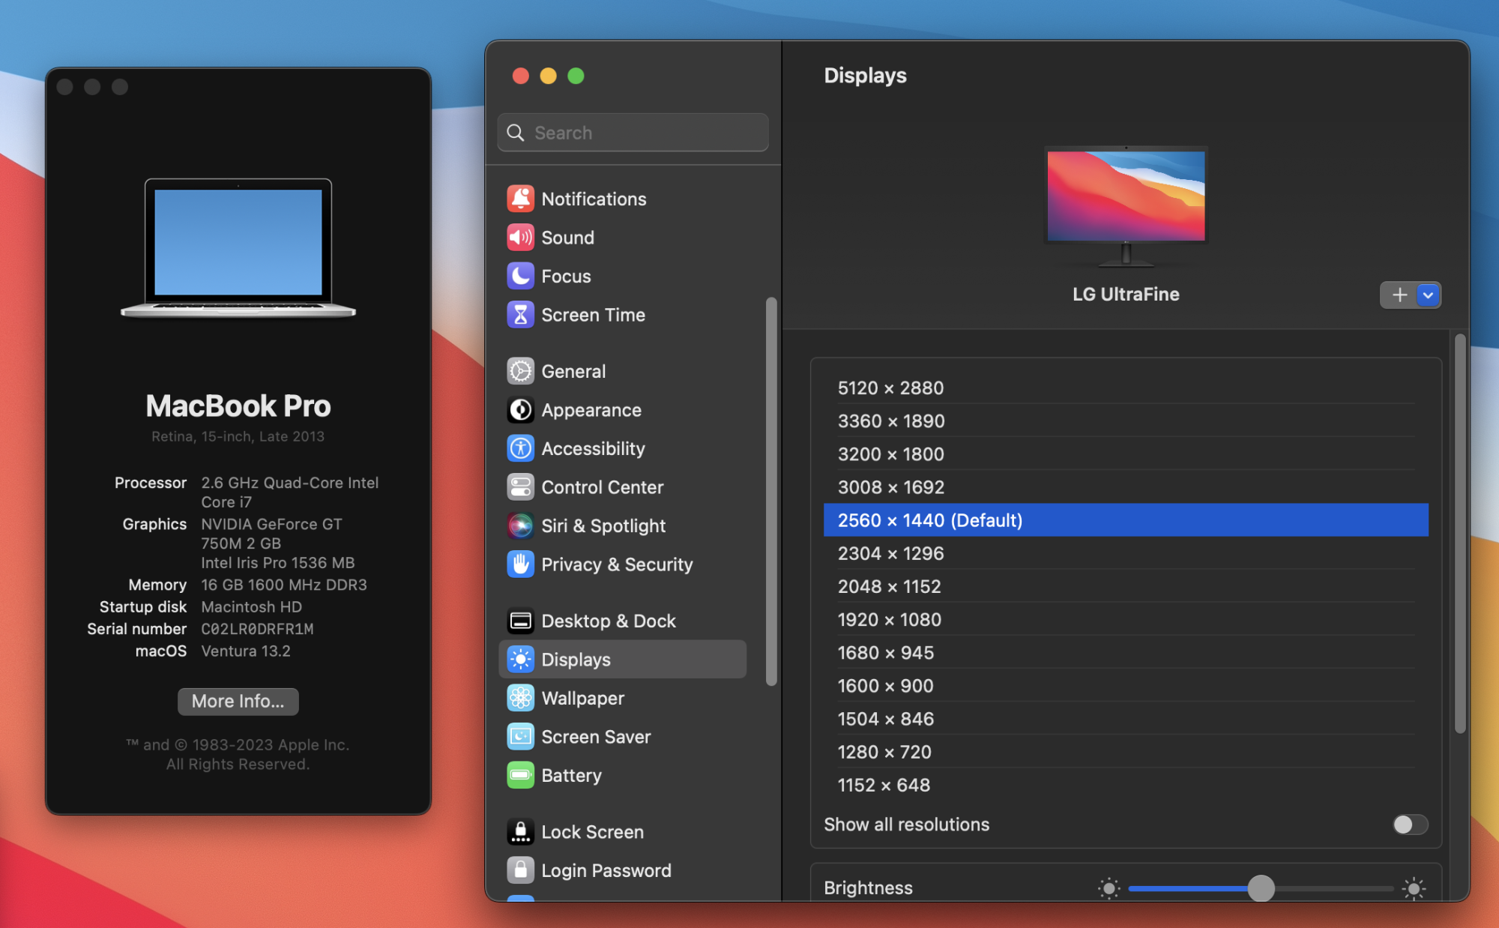Click the Battery icon in sidebar
Viewport: 1499px width, 928px height.
520,775
